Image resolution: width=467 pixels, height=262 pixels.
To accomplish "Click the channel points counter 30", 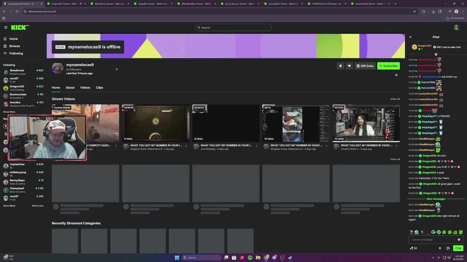I will (413, 248).
